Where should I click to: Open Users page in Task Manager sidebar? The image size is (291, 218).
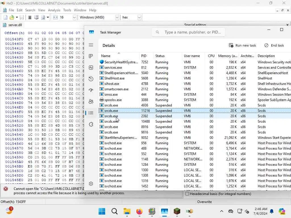pyautogui.click(x=91, y=102)
